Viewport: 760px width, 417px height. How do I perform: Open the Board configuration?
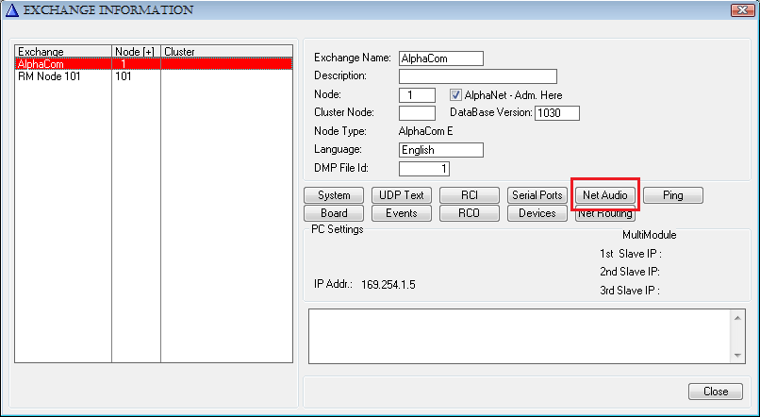click(334, 213)
